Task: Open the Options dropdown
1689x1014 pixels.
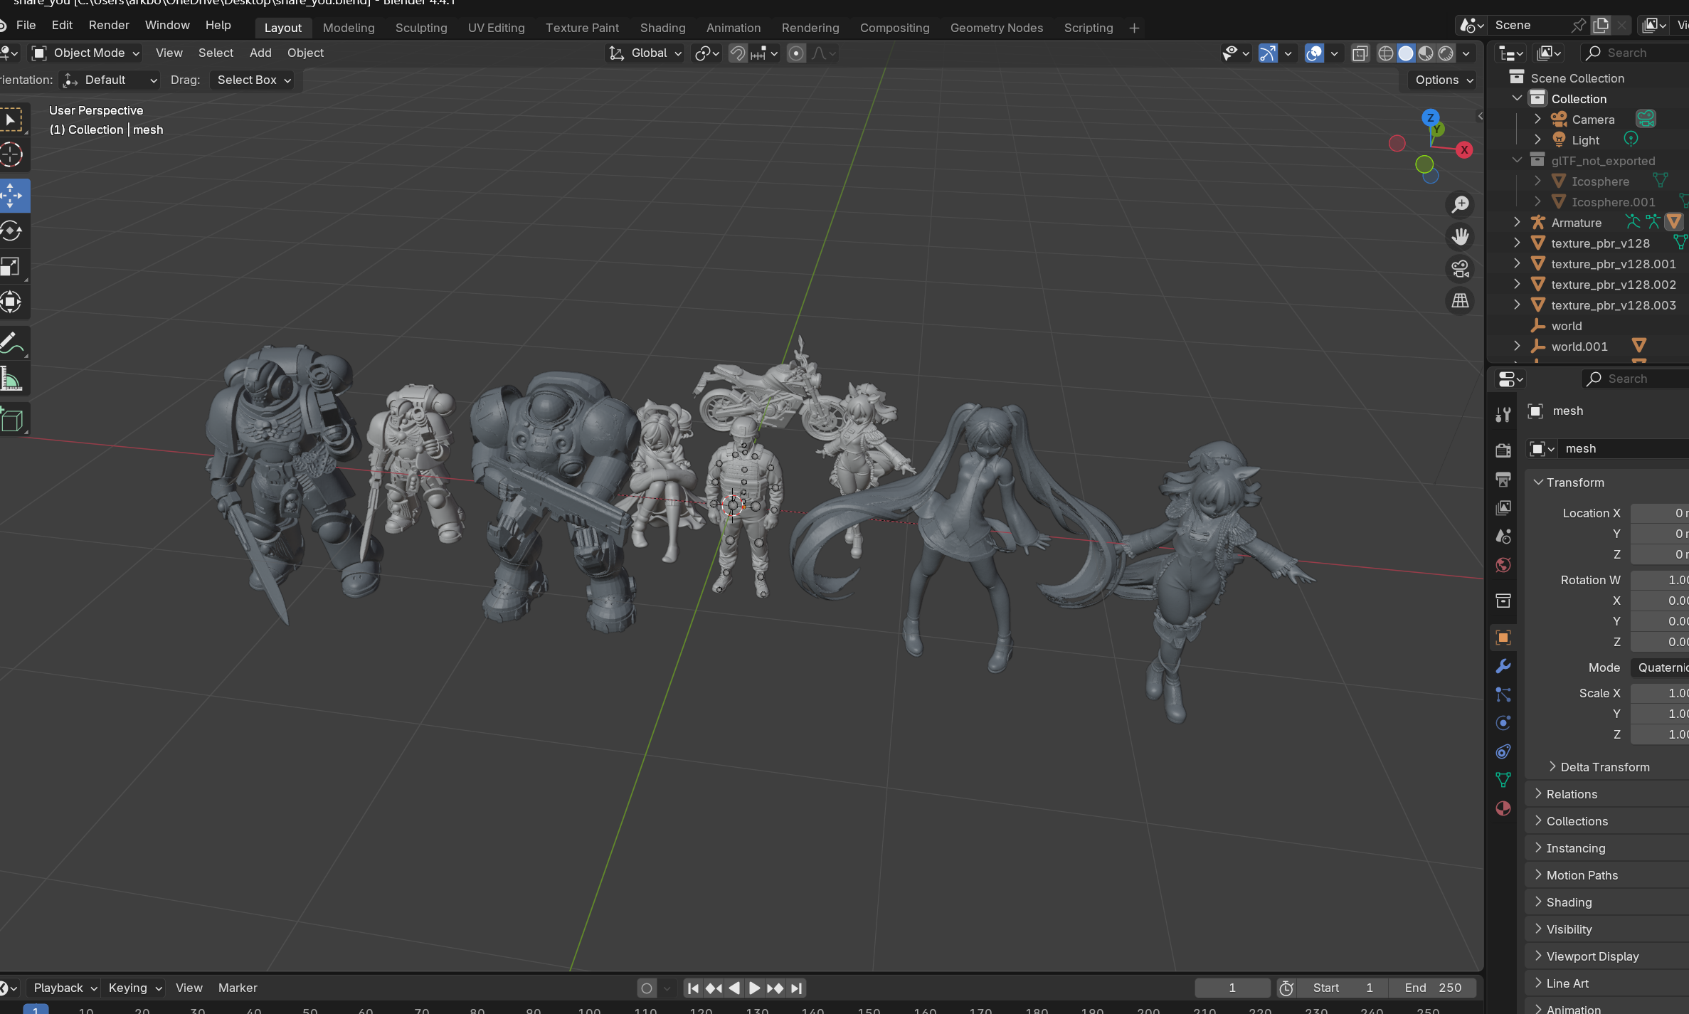Action: click(1443, 80)
